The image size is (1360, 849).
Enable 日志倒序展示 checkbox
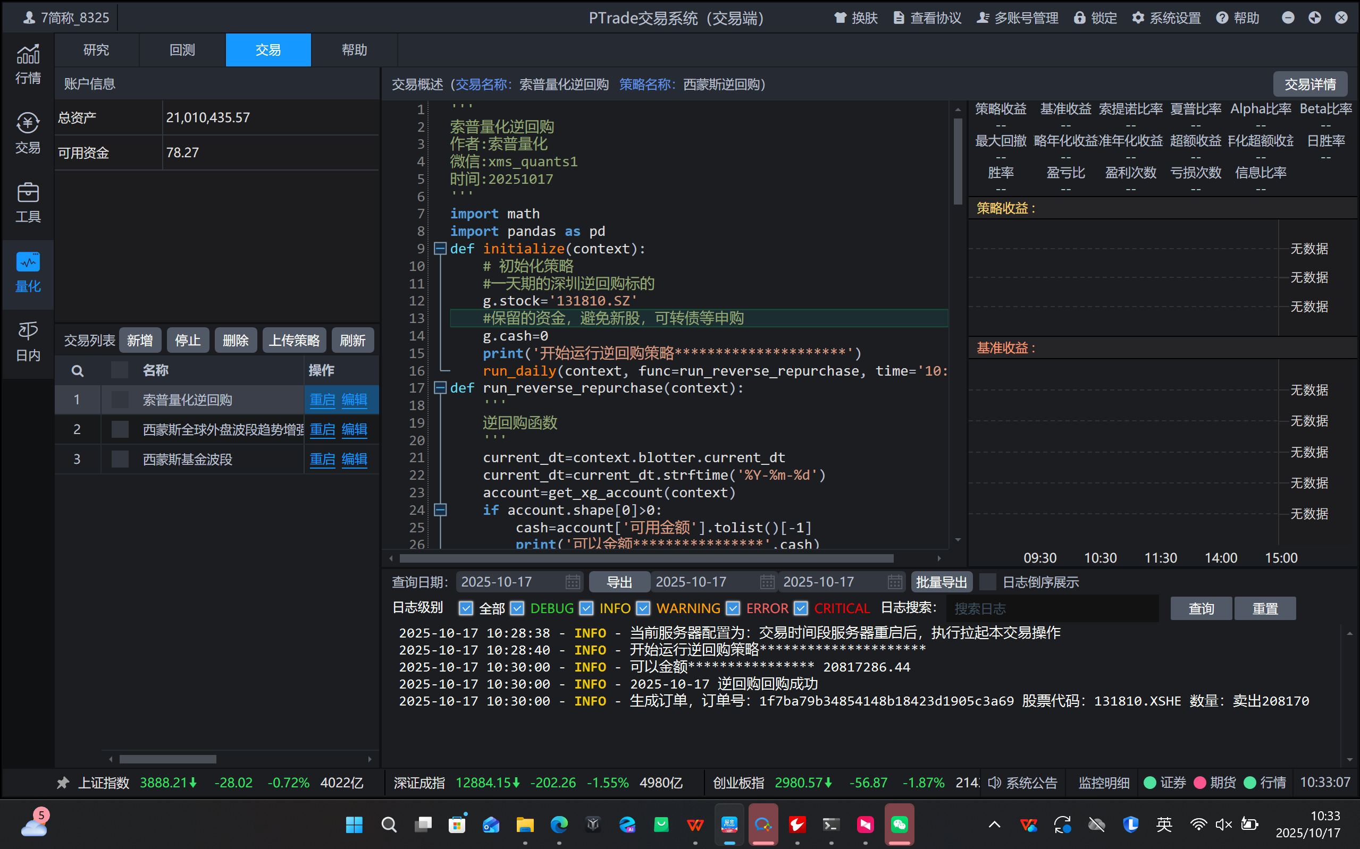(x=987, y=582)
